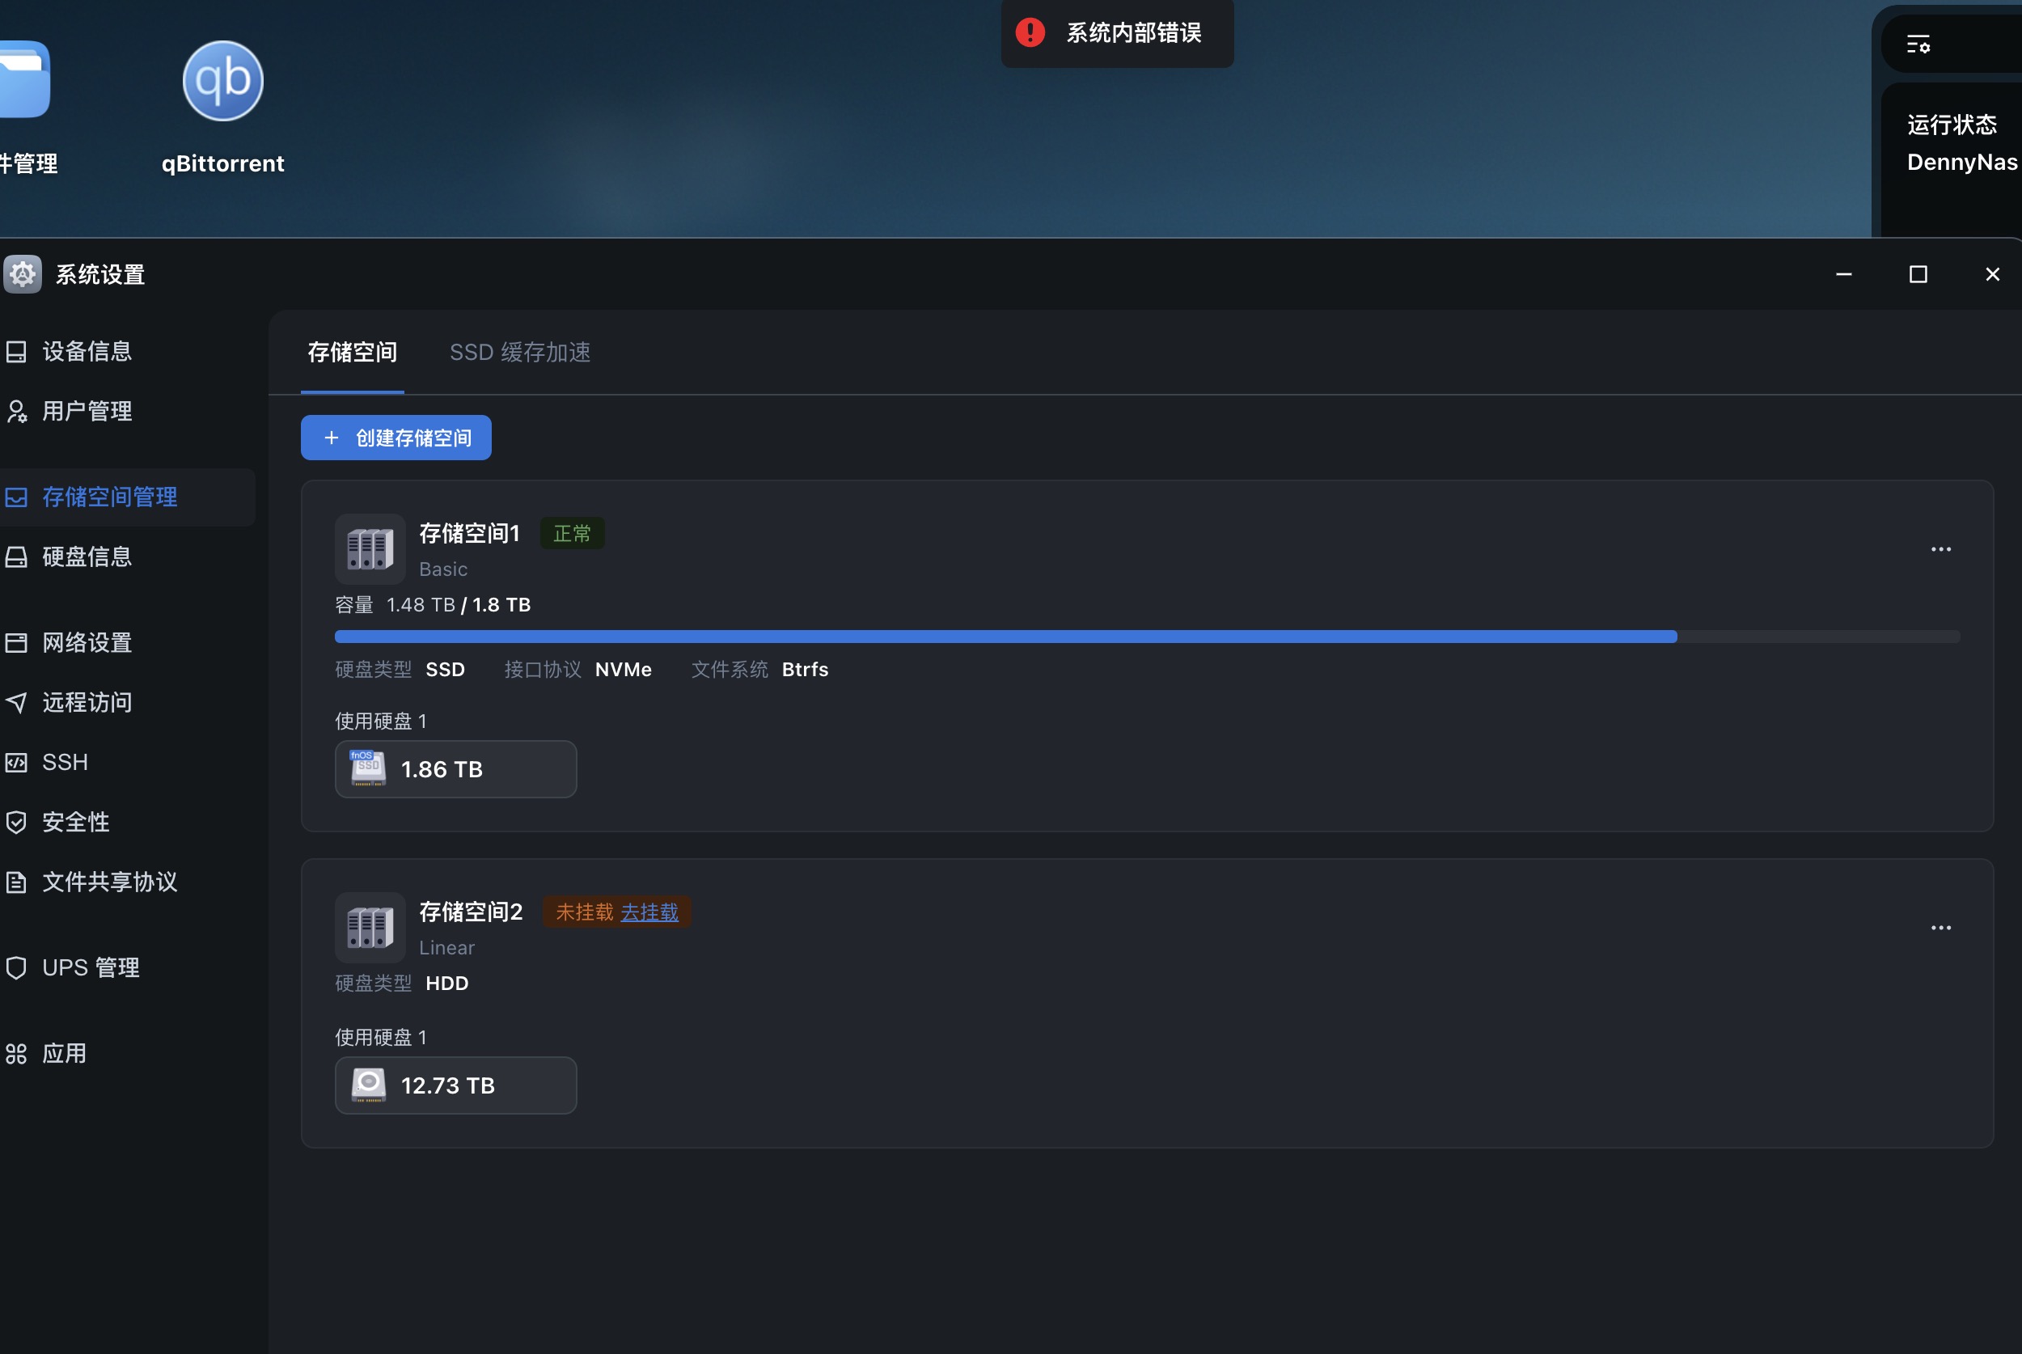Go to 网络设置 in the sidebar
The height and width of the screenshot is (1354, 2022).
[87, 642]
